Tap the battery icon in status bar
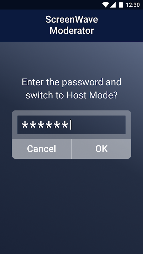 (x=121, y=5)
